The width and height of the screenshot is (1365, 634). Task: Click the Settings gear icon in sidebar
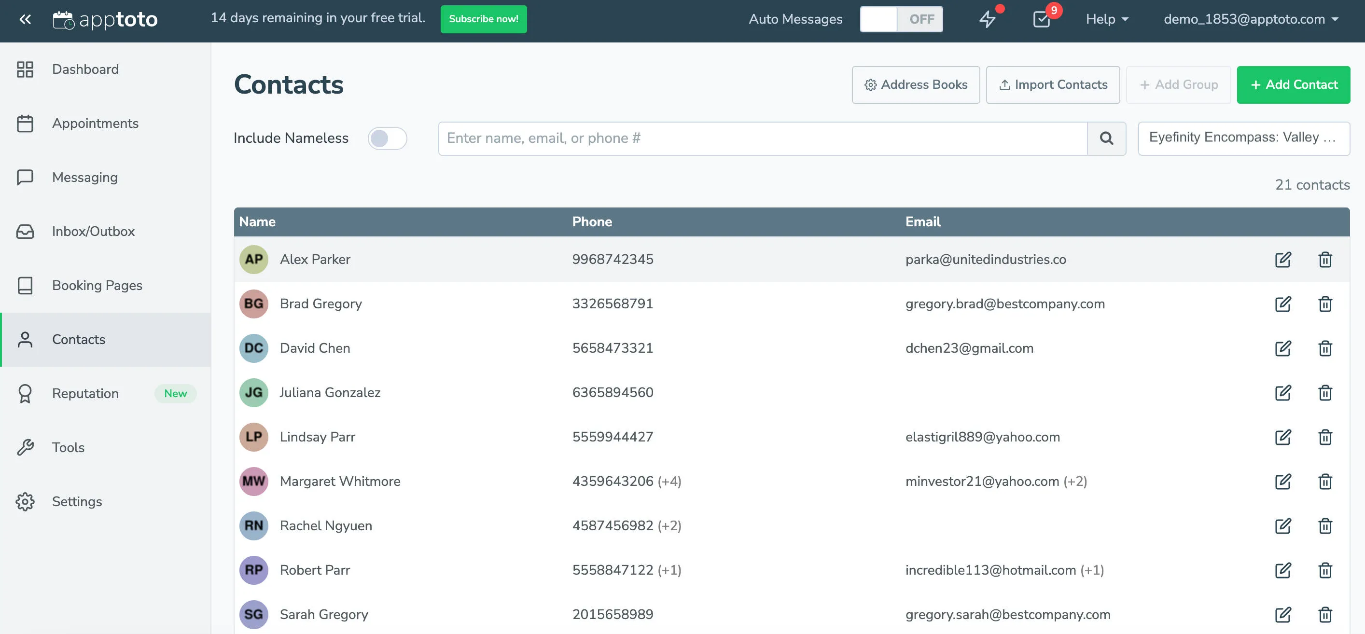[25, 501]
